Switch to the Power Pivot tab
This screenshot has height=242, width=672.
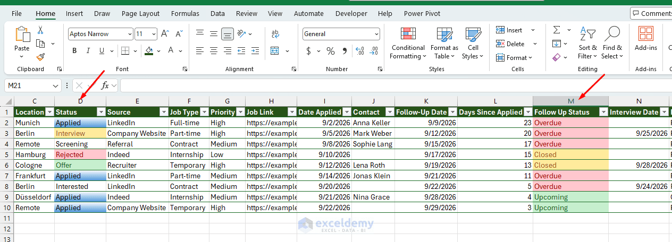(x=422, y=13)
